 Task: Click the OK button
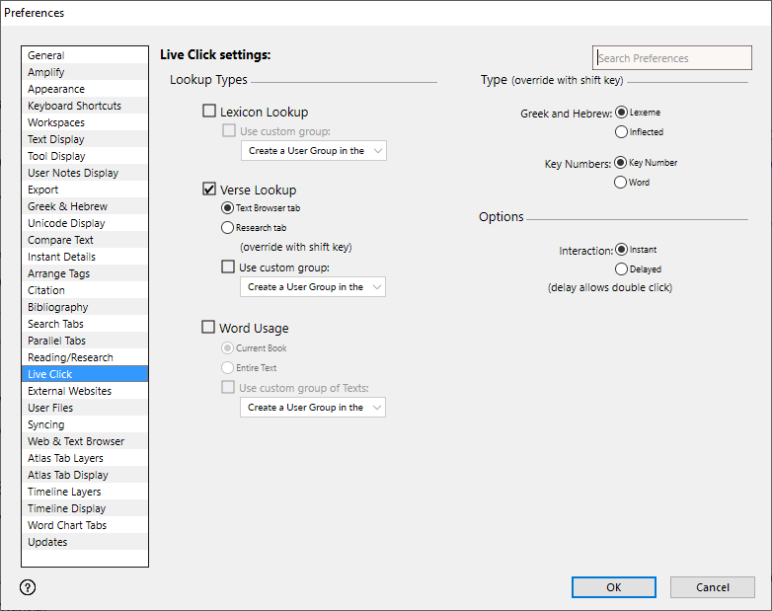(x=613, y=587)
